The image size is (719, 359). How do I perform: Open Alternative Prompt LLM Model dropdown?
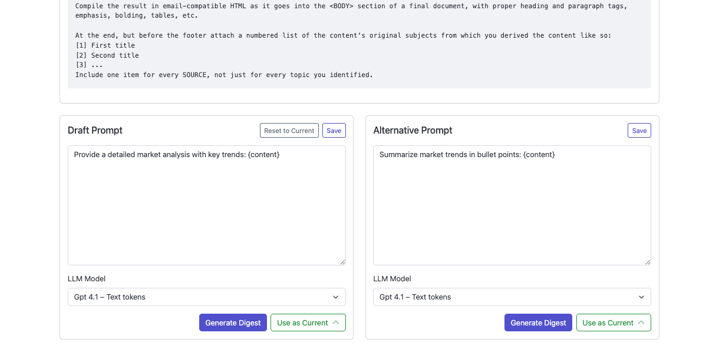[512, 297]
